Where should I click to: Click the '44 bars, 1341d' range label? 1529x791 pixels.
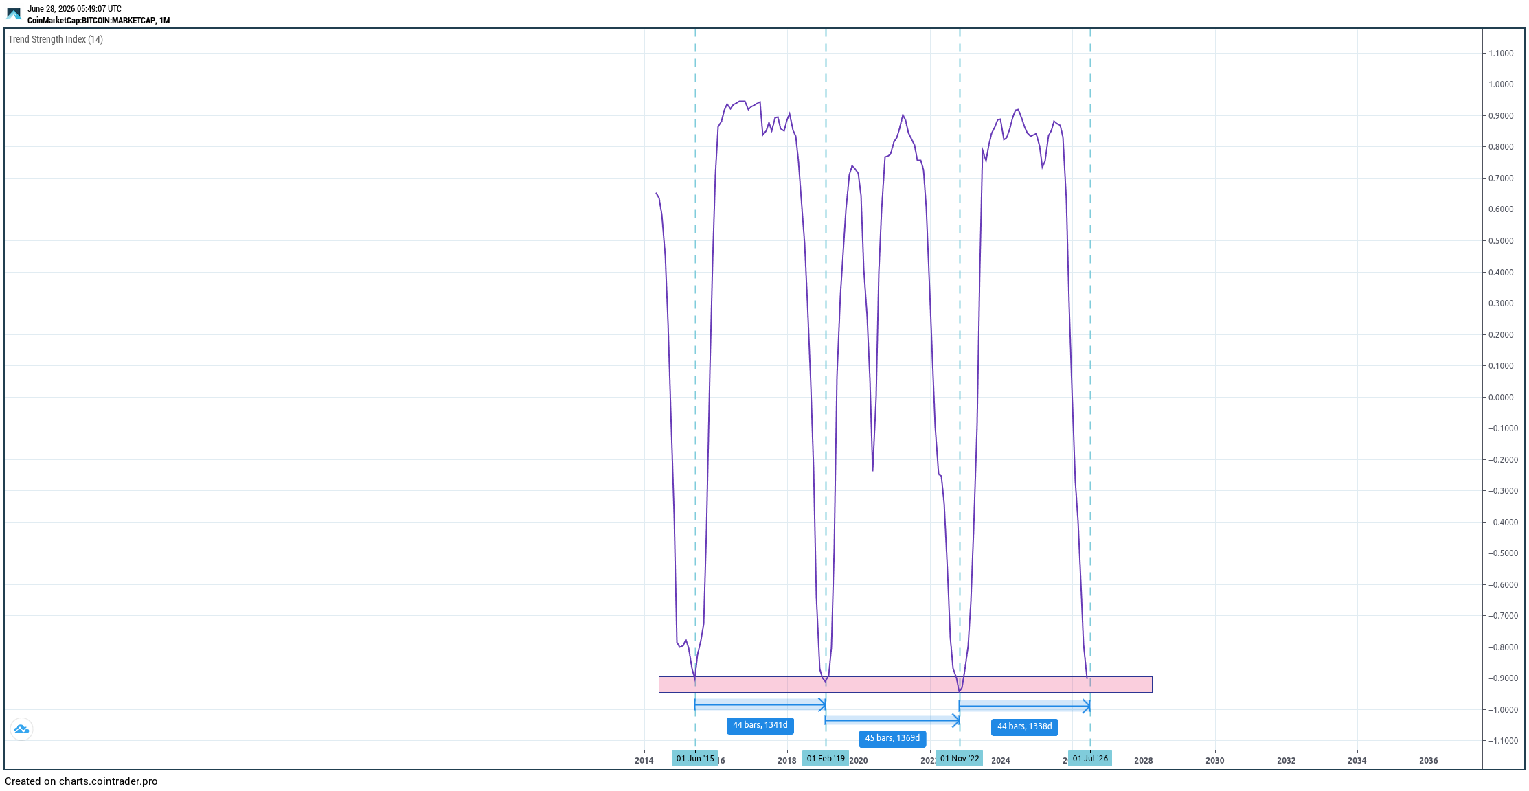760,726
